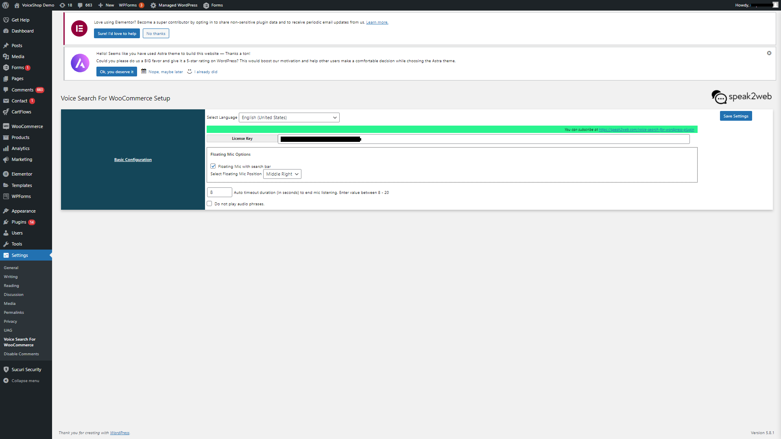The height and width of the screenshot is (439, 781).
Task: Open Managed WordPress gear item
Action: pos(174,5)
